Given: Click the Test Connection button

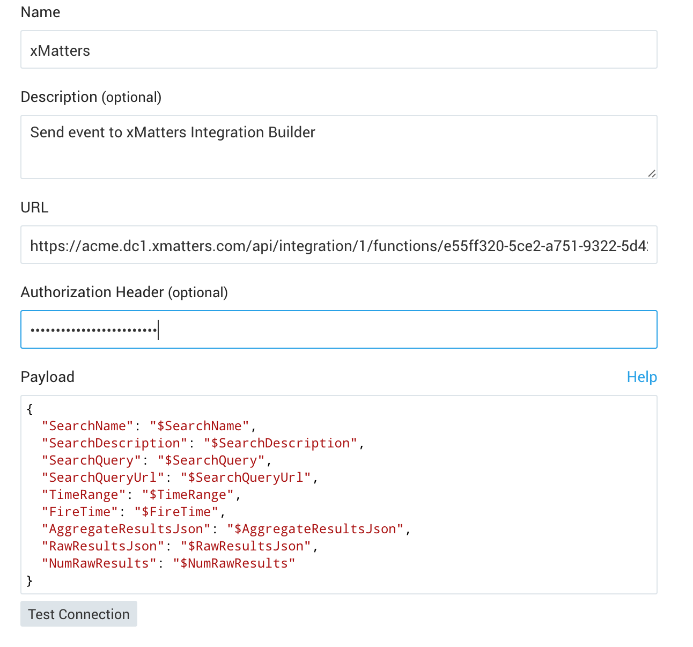Looking at the screenshot, I should (x=79, y=614).
